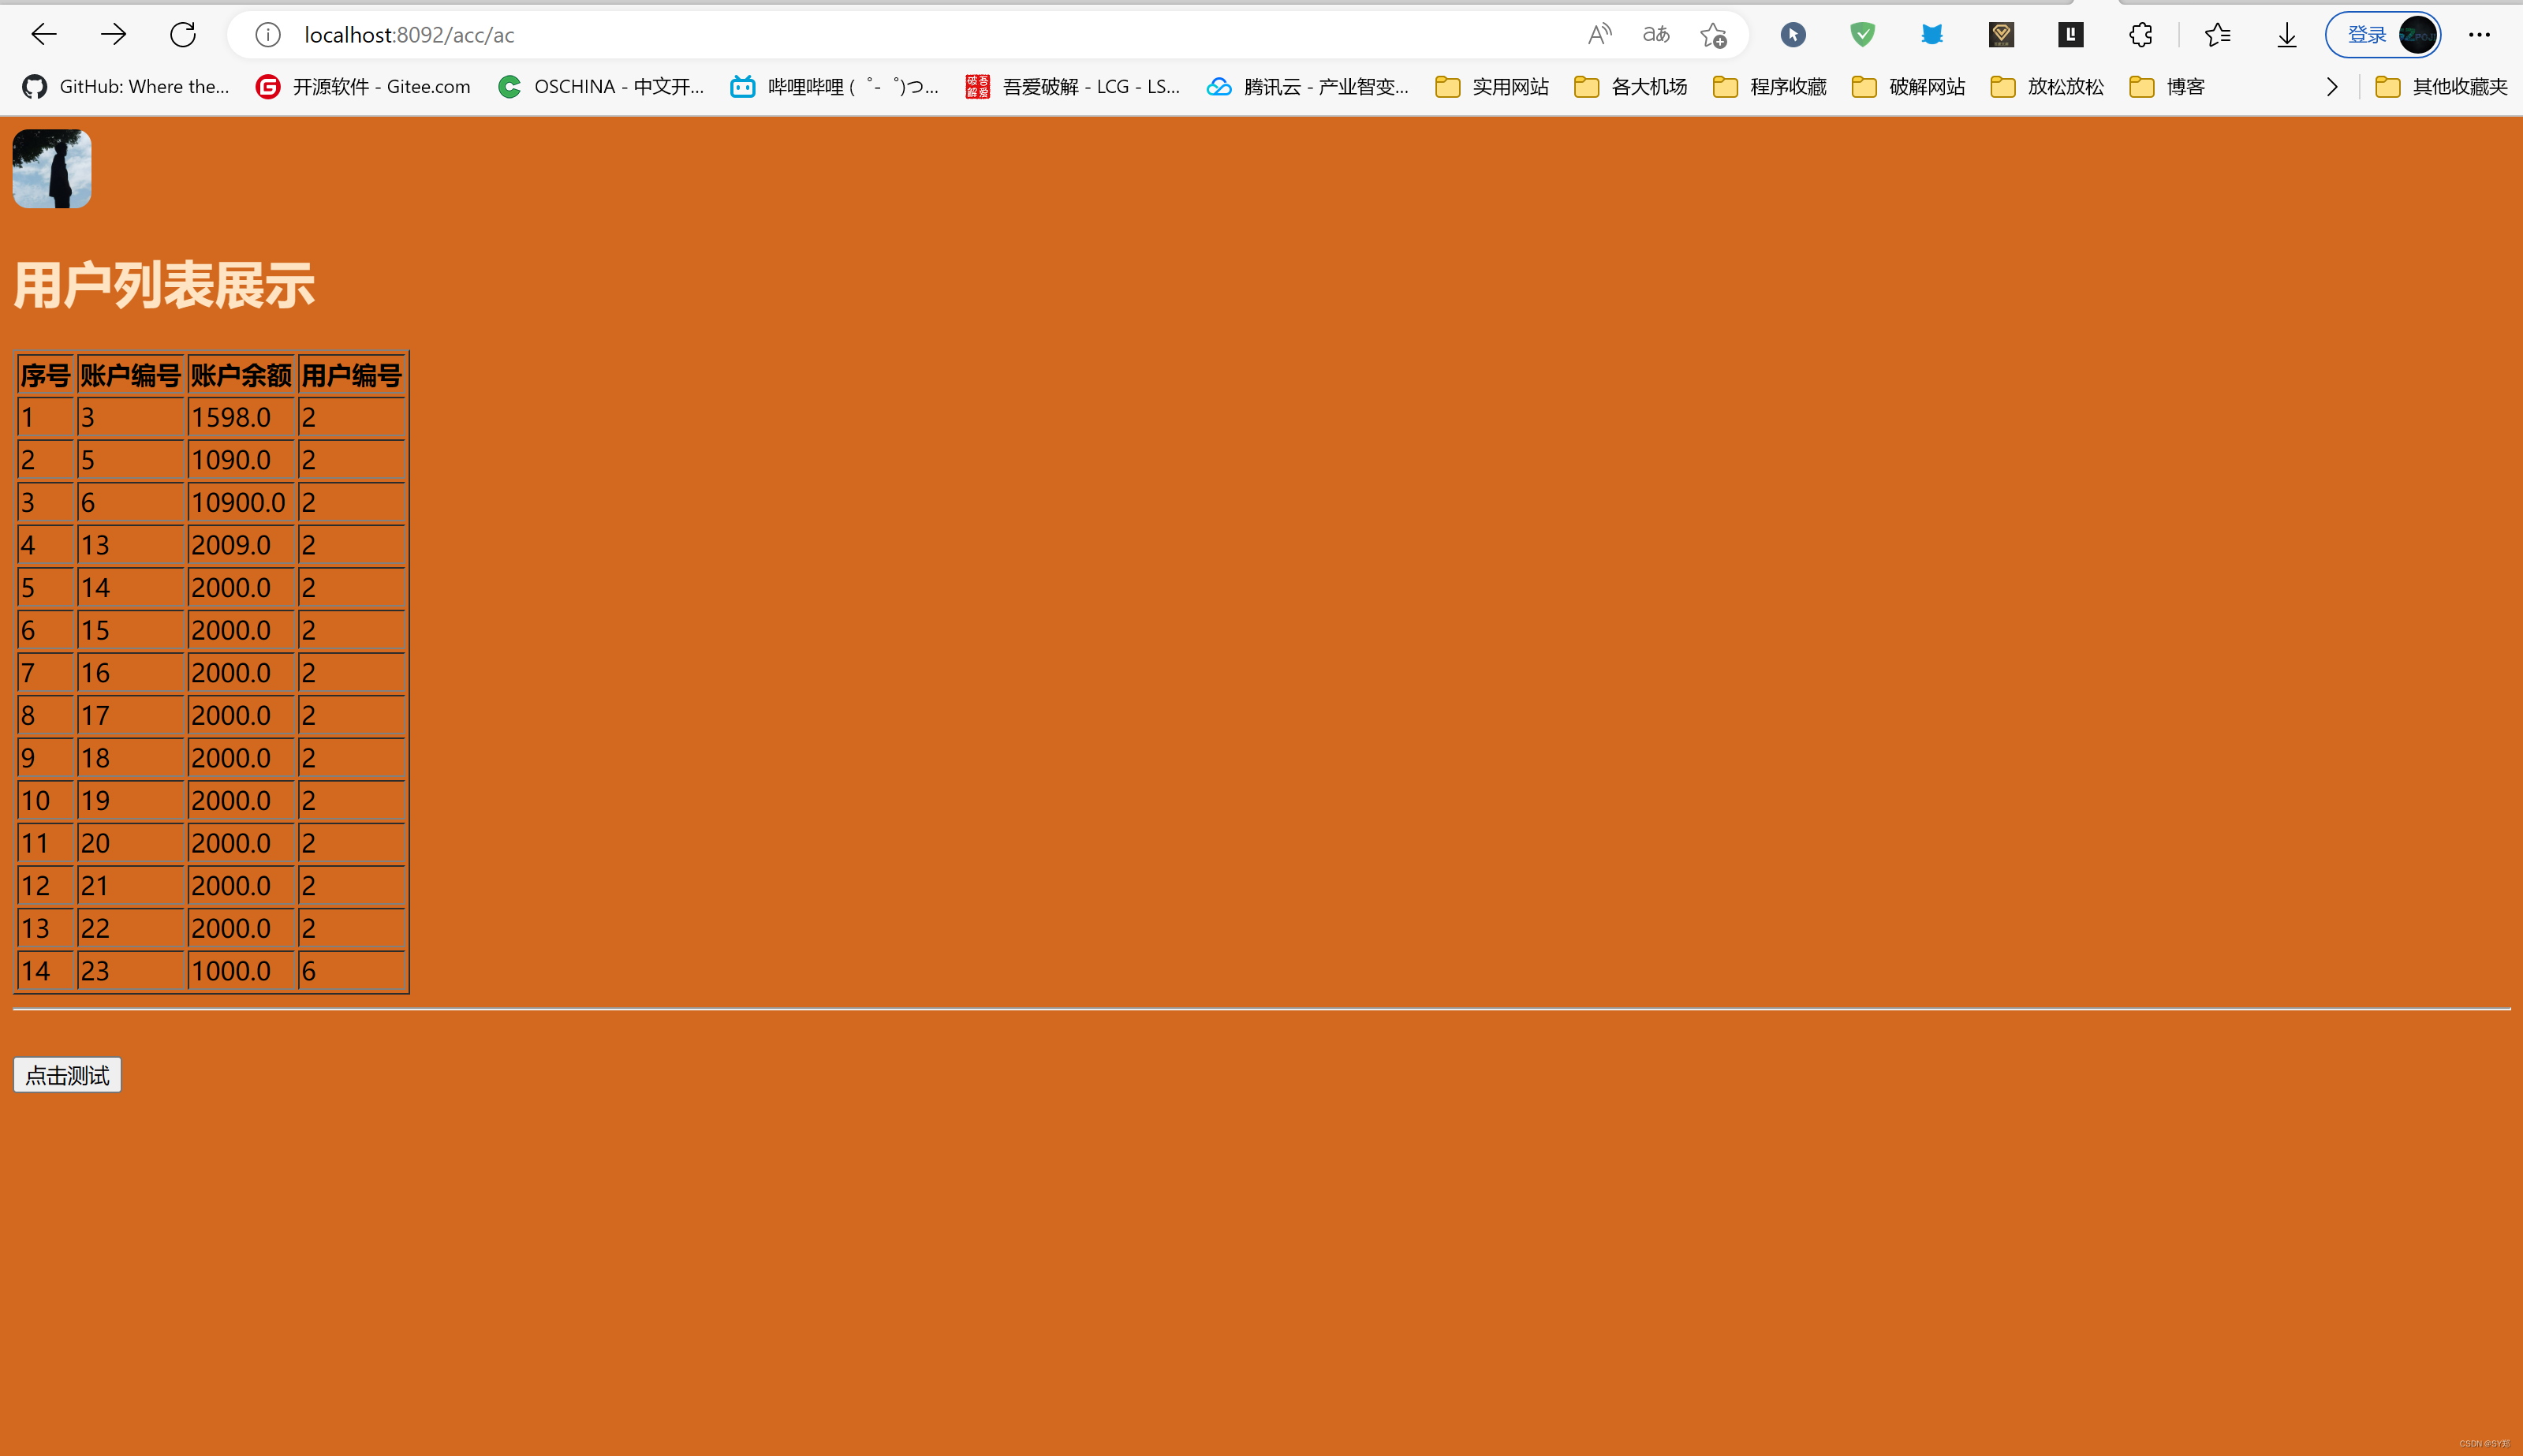Click the 登录 sign-in button
This screenshot has height=1456, width=2523.
(x=2365, y=34)
